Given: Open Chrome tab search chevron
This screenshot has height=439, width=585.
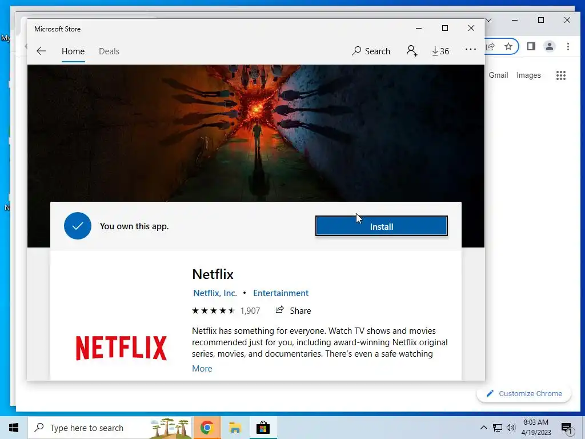Looking at the screenshot, I should point(488,20).
